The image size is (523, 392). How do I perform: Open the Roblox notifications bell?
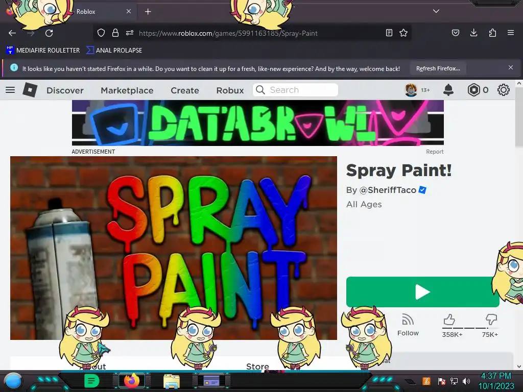pyautogui.click(x=448, y=90)
